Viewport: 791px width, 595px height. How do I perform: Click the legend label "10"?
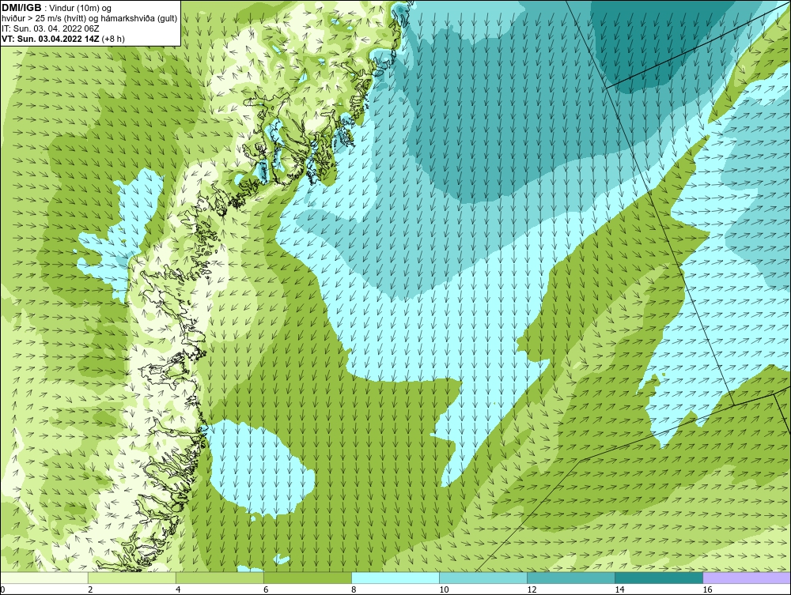(x=444, y=590)
